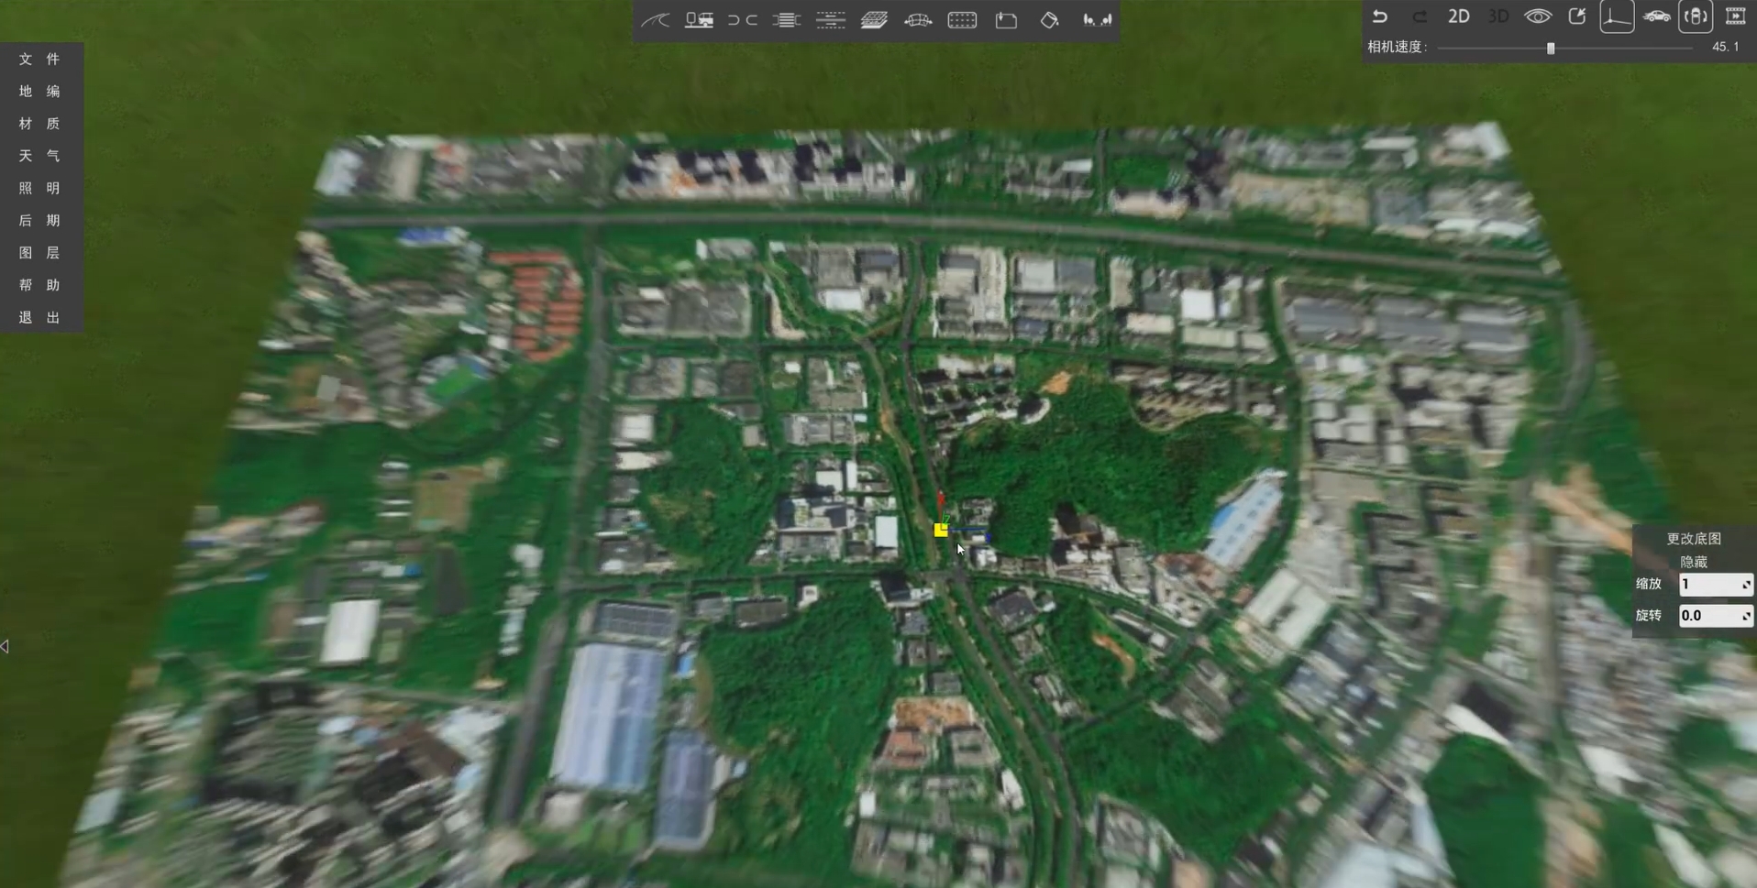Select the two-way lane arrows tool
The width and height of the screenshot is (1757, 888).
coord(831,19)
